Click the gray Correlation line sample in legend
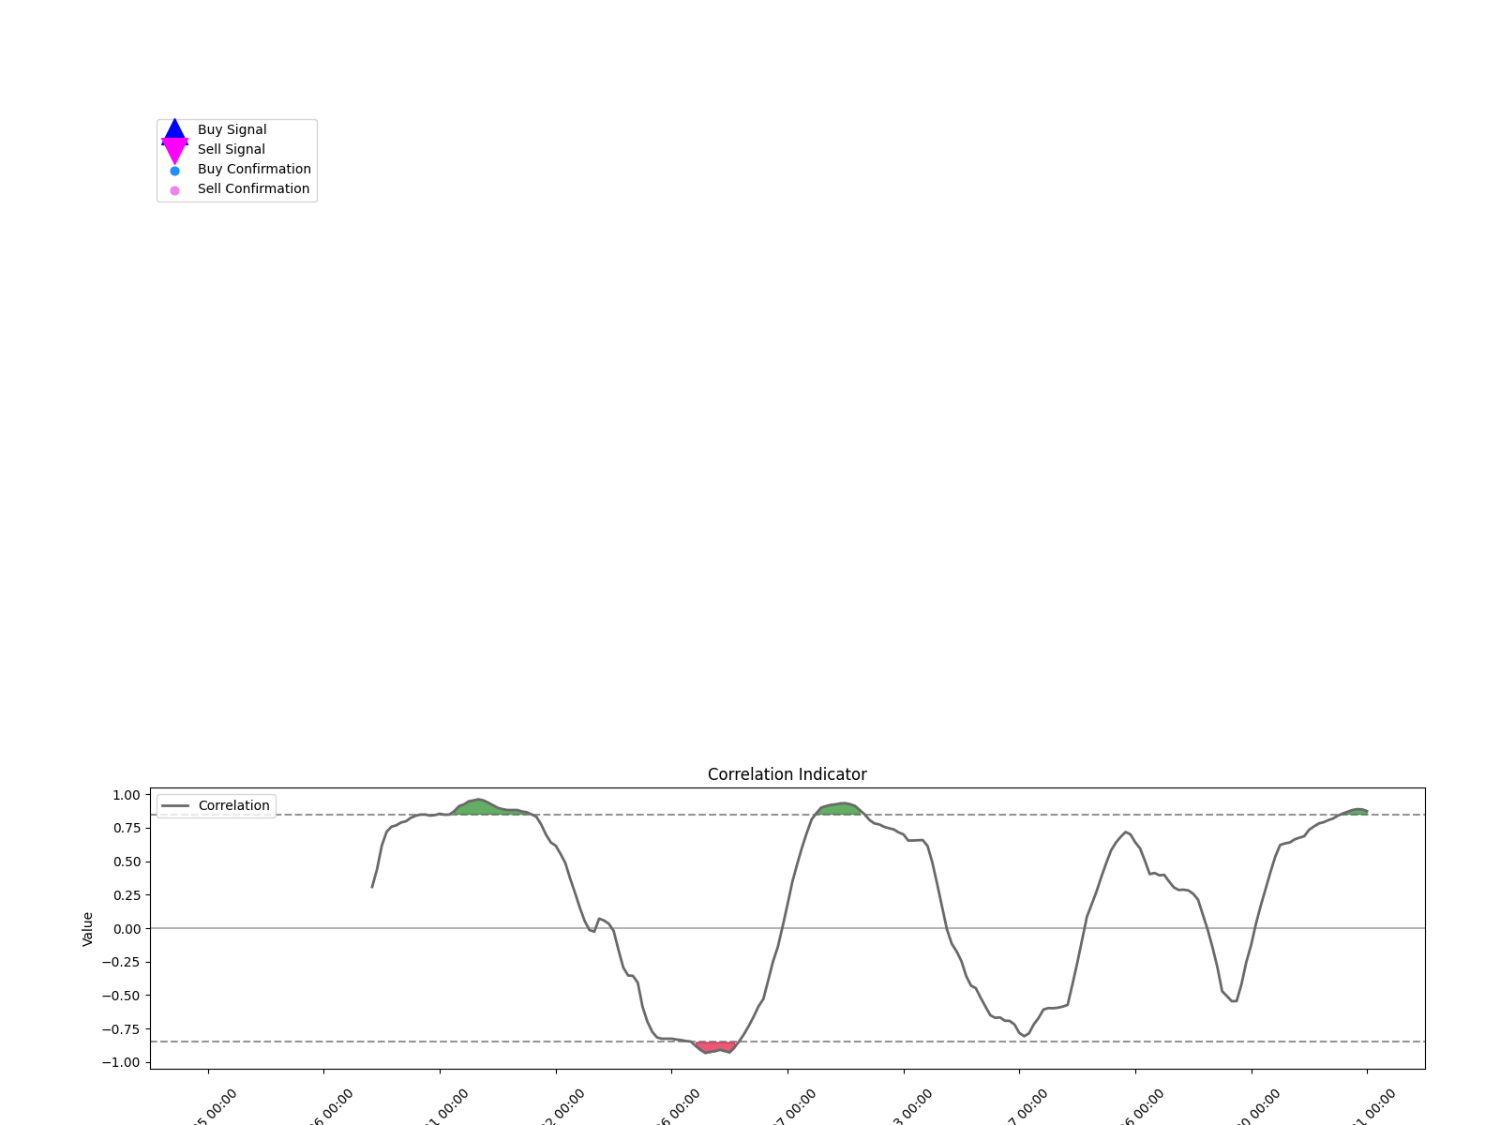1500x1125 pixels. tap(175, 806)
